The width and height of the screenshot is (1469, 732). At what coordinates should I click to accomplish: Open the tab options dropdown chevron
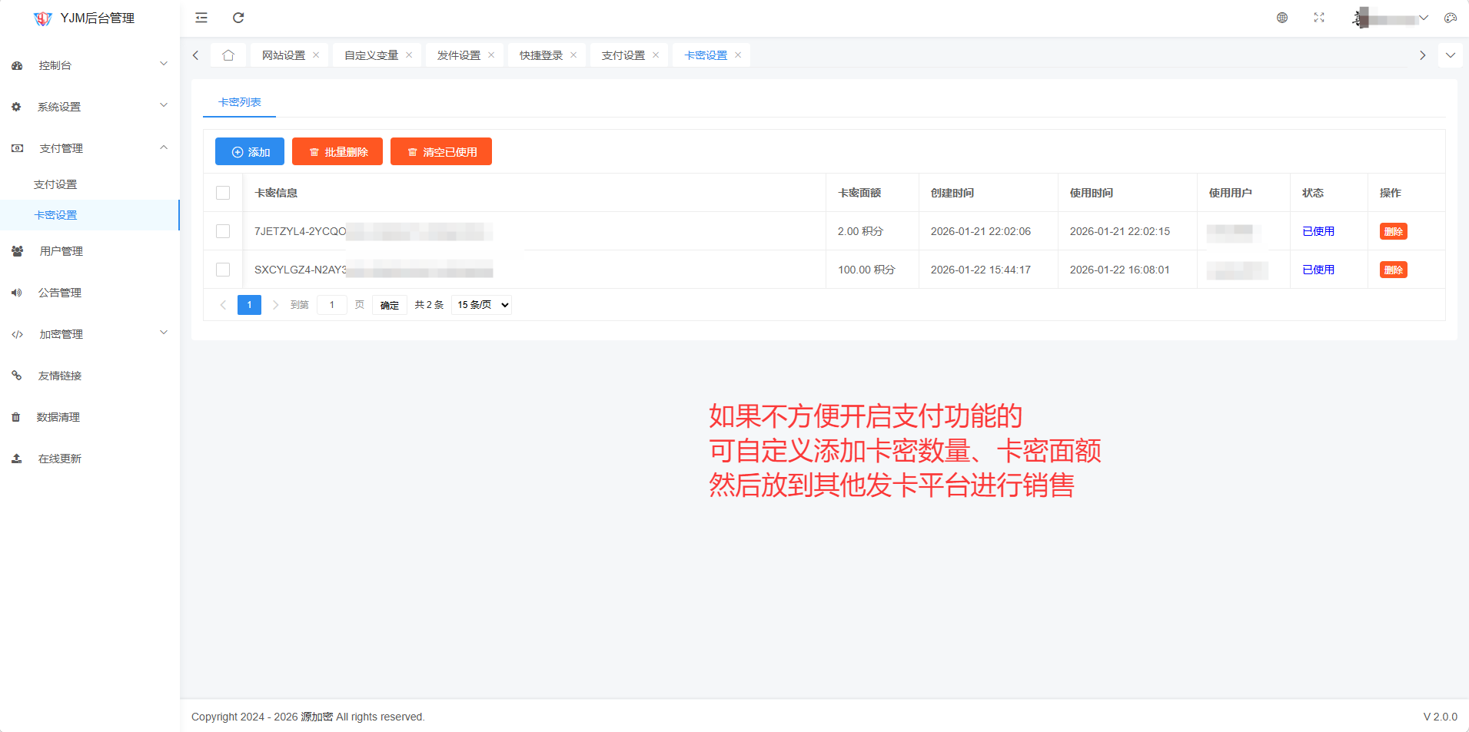pyautogui.click(x=1450, y=55)
